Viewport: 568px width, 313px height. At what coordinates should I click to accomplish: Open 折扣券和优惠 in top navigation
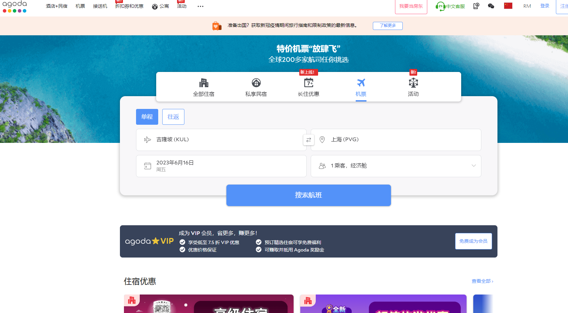pyautogui.click(x=129, y=6)
